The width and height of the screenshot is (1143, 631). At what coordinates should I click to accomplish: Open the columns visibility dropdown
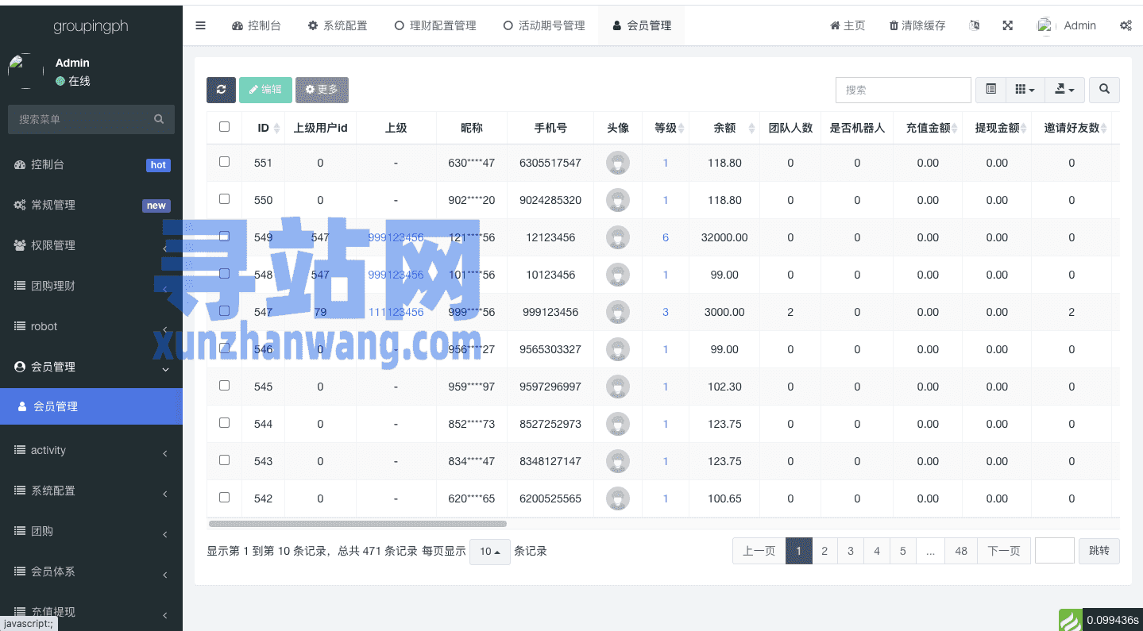coord(1025,90)
